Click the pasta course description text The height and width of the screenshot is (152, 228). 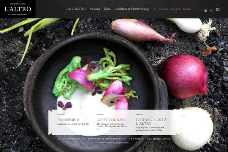150,129
